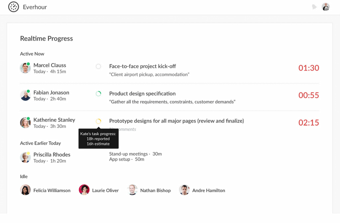Select the Face-to-face project kick-off task title

(x=142, y=66)
